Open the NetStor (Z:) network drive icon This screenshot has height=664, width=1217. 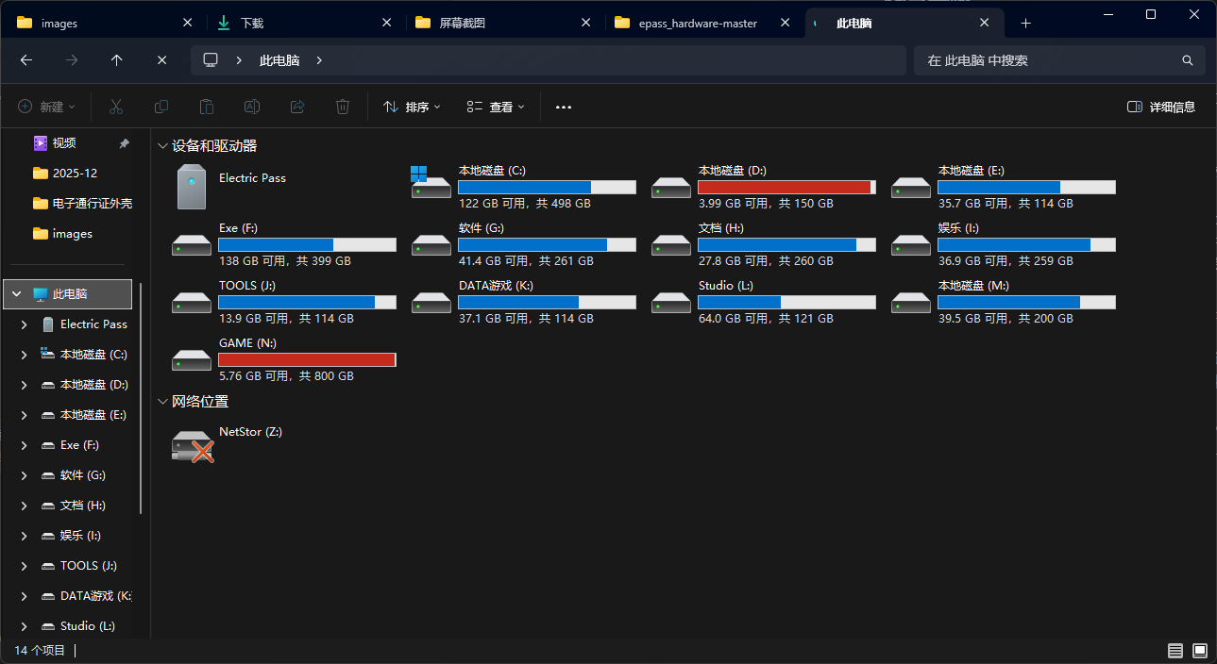pyautogui.click(x=193, y=445)
